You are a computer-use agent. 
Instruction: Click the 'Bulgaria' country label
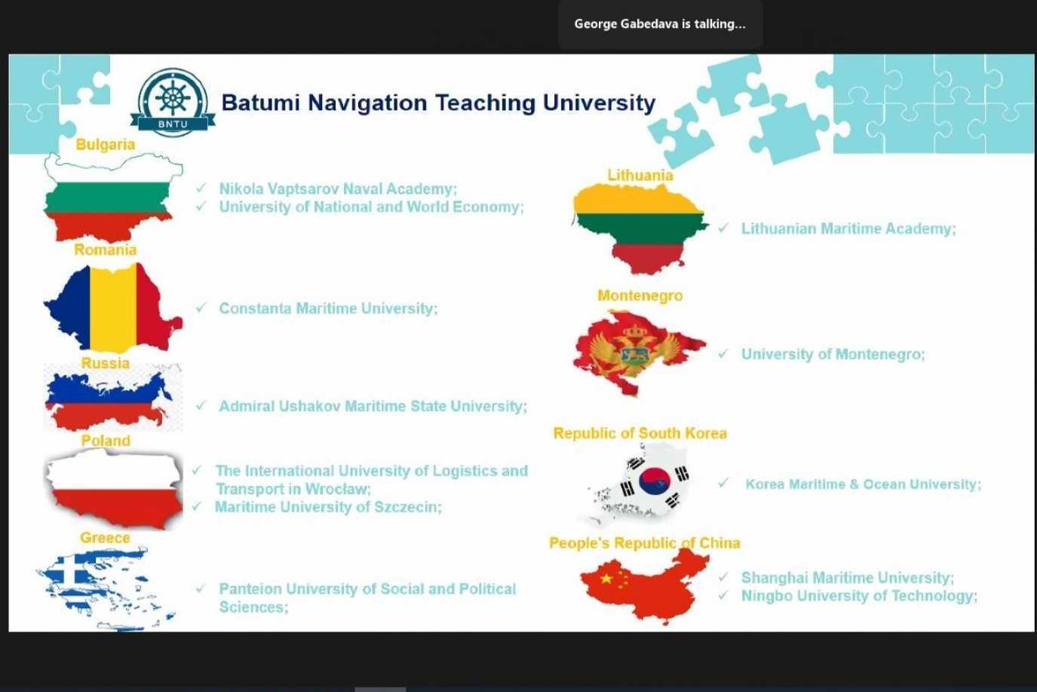pyautogui.click(x=105, y=144)
